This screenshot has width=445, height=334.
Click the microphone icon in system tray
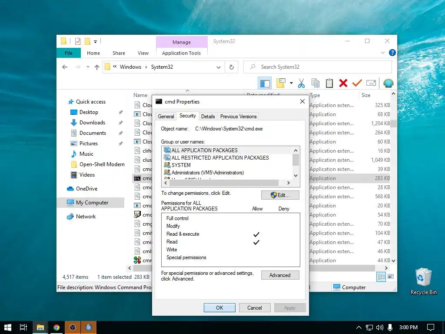tap(390, 327)
